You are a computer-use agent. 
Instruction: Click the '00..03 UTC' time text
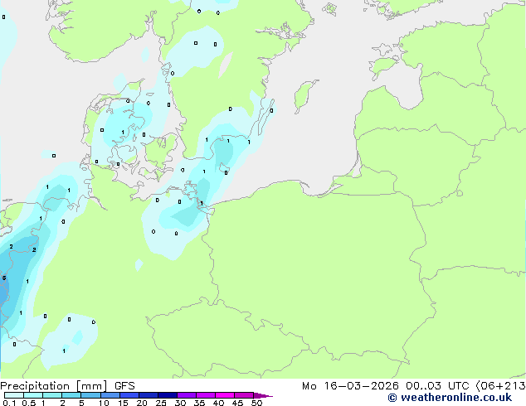tap(437, 386)
